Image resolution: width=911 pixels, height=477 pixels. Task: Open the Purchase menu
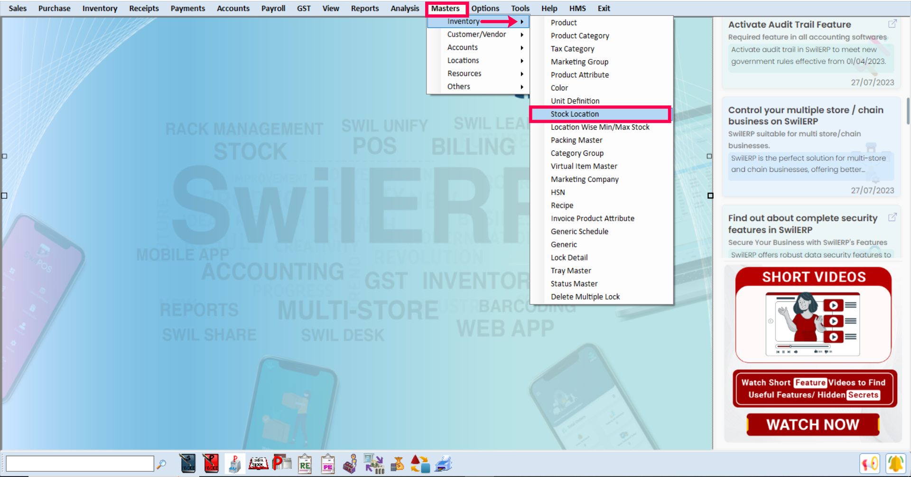coord(54,9)
